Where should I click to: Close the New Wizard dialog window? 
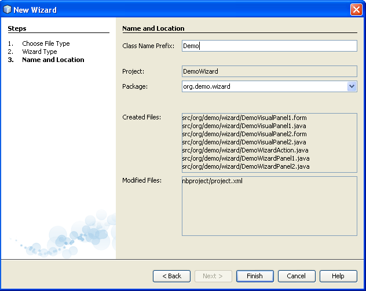tap(356, 9)
